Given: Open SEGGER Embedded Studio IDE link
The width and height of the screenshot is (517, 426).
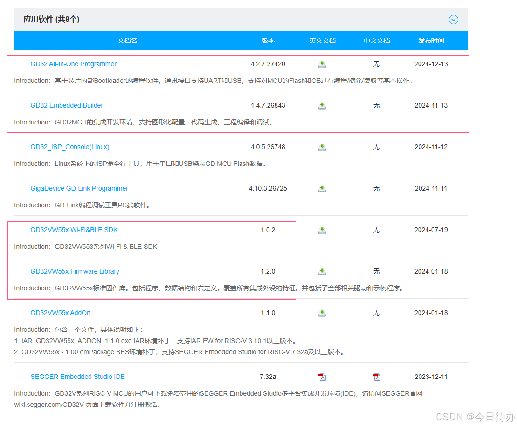Looking at the screenshot, I should tap(77, 377).
